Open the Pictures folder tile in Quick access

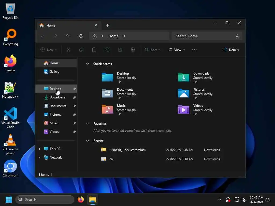pyautogui.click(x=195, y=93)
